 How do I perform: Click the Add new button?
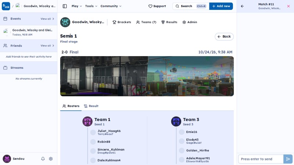coord(221,6)
